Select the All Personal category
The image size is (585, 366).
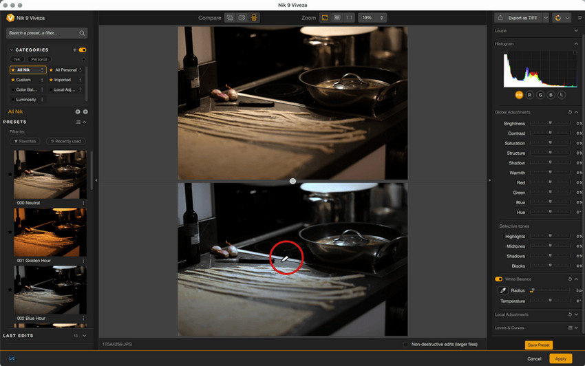click(65, 69)
